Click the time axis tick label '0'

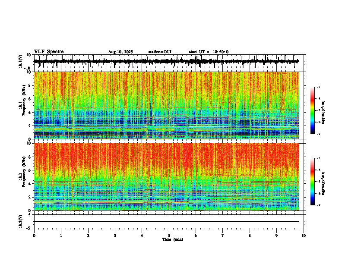34,236
